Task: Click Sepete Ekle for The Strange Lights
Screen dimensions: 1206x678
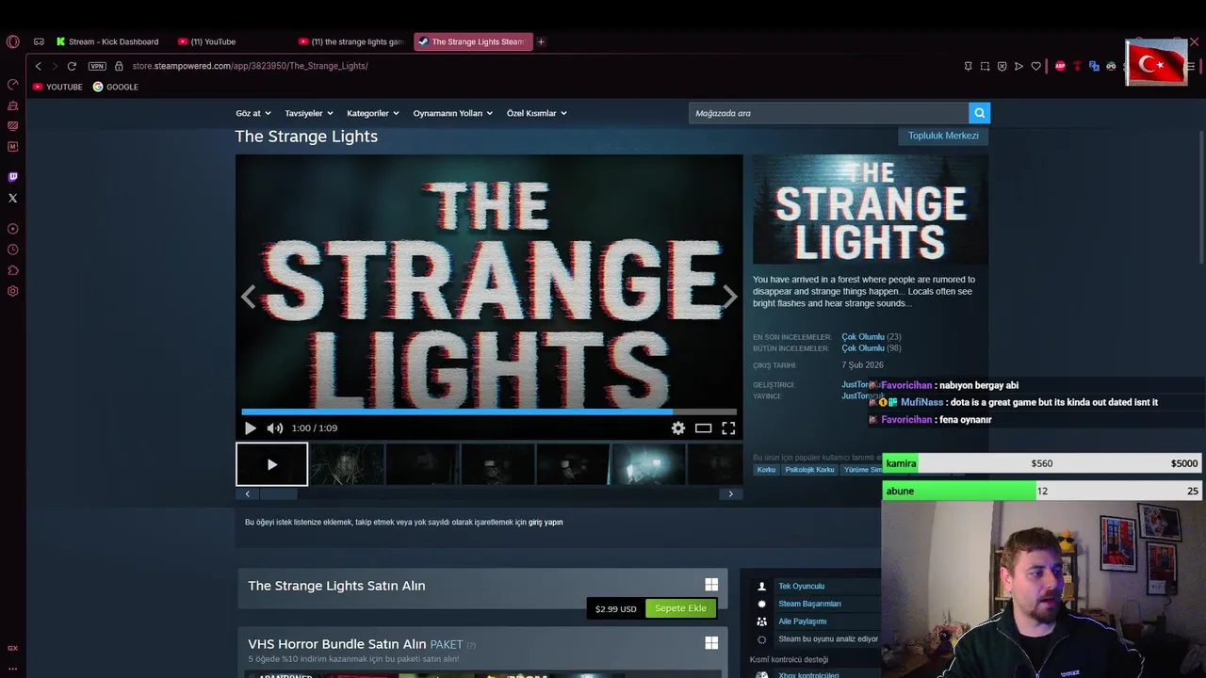Action: pyautogui.click(x=680, y=608)
